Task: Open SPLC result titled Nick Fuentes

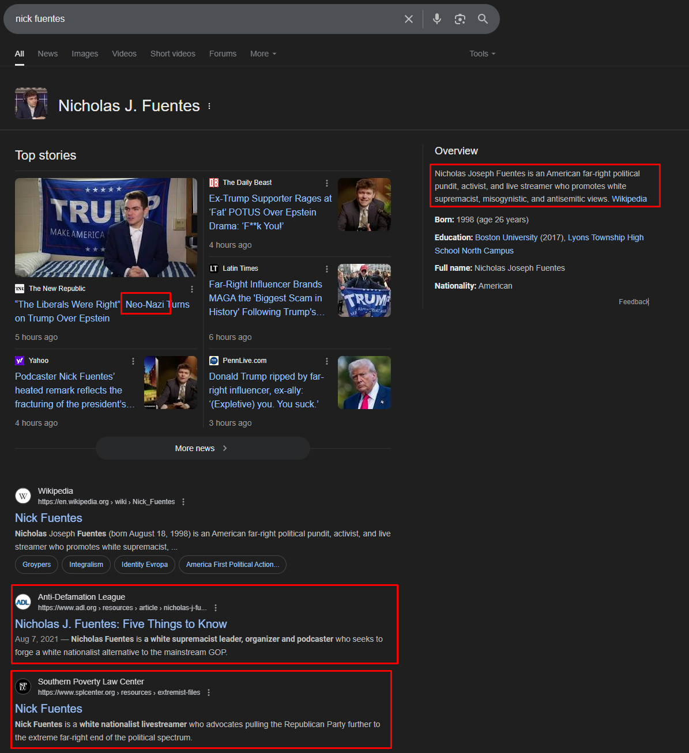Action: (48, 709)
